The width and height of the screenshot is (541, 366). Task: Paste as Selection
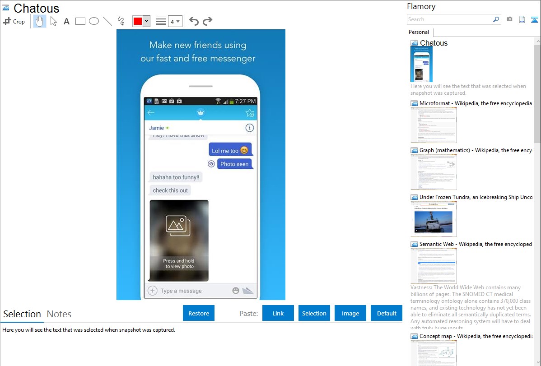pos(314,313)
